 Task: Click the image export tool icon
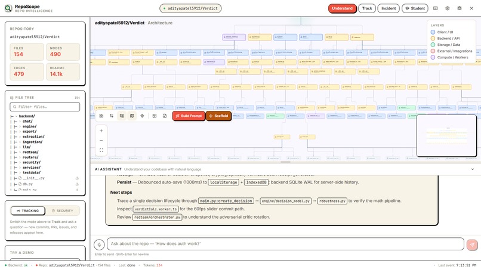coord(155,116)
